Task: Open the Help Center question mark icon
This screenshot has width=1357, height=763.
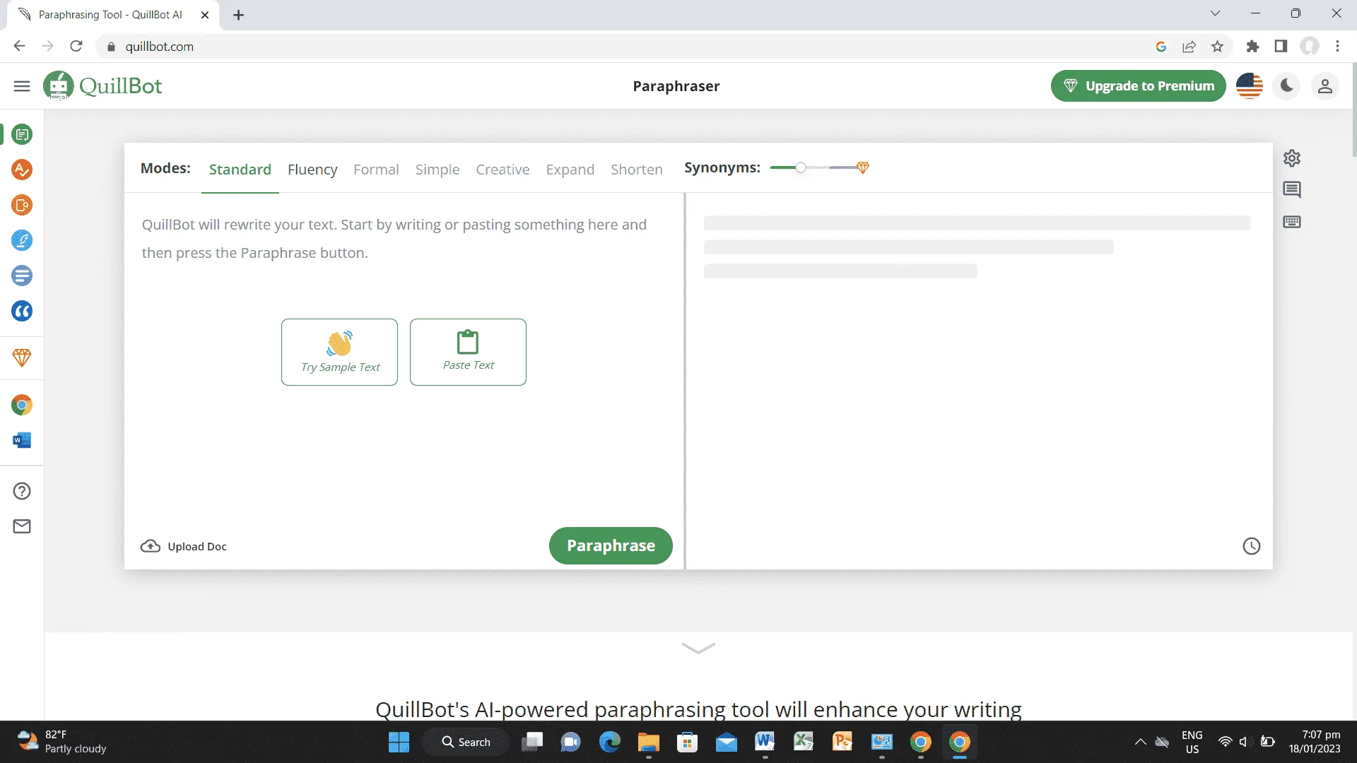Action: click(22, 491)
